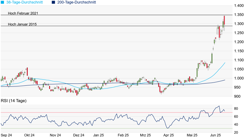Screen dimensions: 244x137
Task: Select the Feb 25 label on time axis
Action: pos(123,135)
